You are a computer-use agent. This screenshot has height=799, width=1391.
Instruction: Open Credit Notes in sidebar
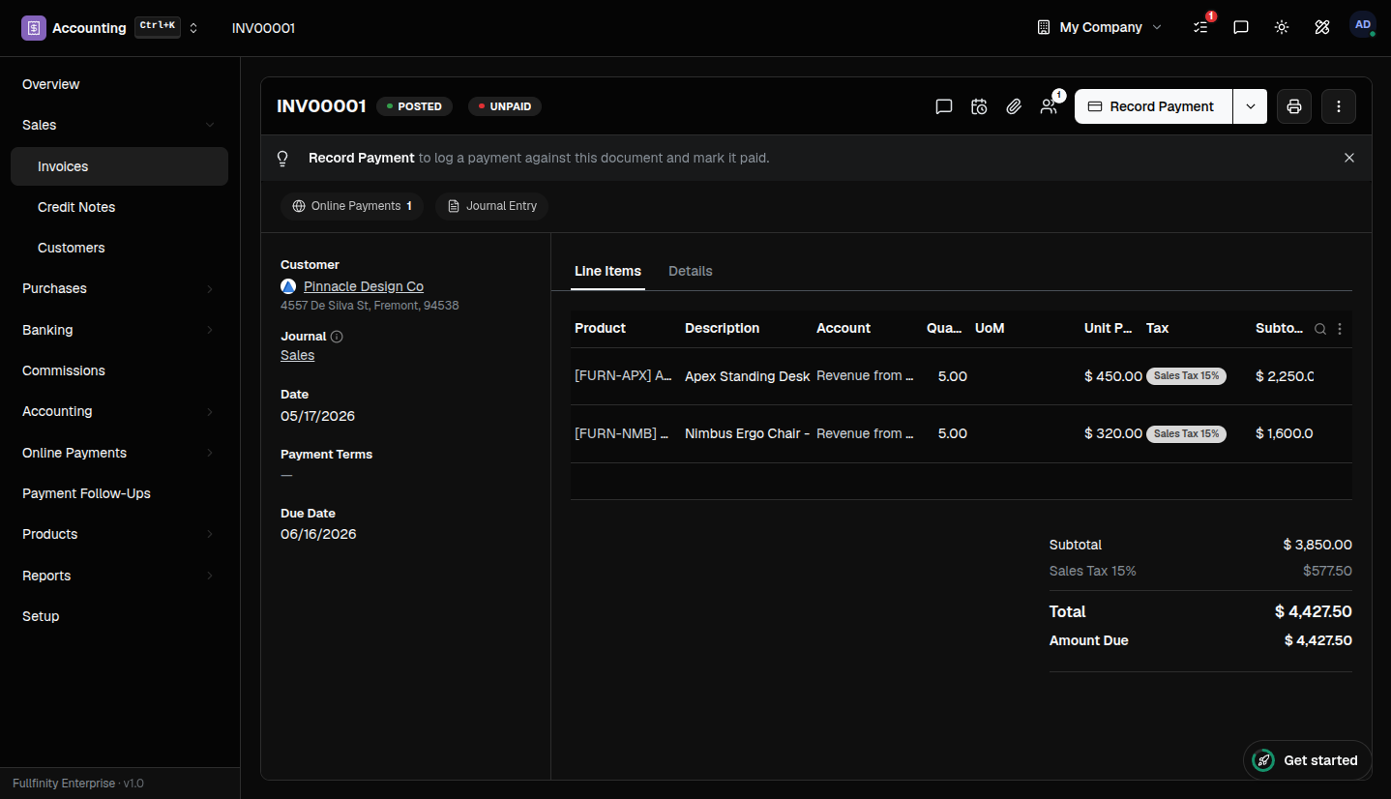tap(119, 207)
